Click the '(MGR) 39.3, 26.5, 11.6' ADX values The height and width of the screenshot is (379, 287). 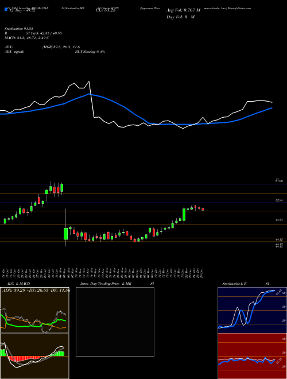tap(61, 47)
